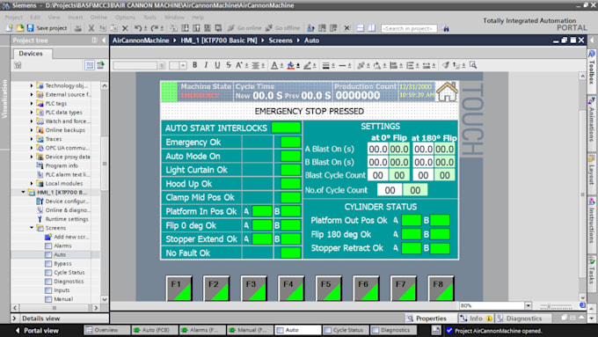
Task: Select the AUTO START INTERLOCKS green indicator
Action: pos(286,128)
